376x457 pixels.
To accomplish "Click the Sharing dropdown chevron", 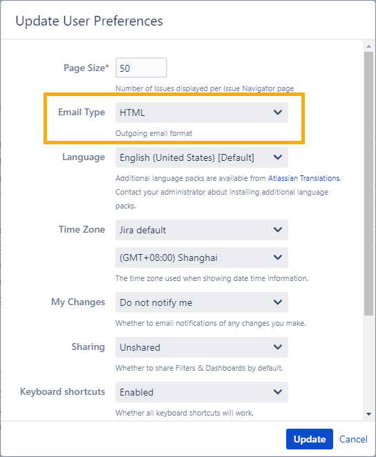I will pyautogui.click(x=278, y=347).
